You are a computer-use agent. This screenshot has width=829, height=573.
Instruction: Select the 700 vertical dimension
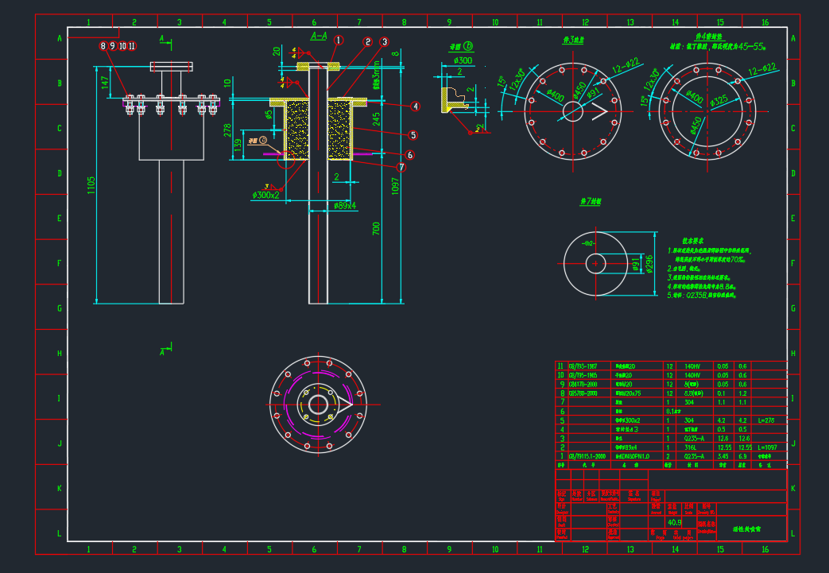point(376,228)
